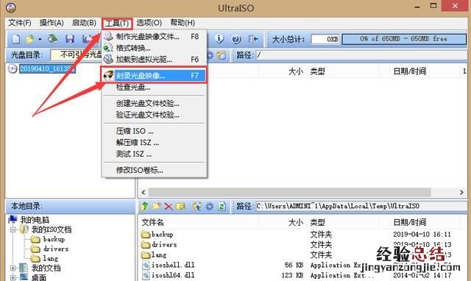Click the rename folder icon in local toolbar

180,206
